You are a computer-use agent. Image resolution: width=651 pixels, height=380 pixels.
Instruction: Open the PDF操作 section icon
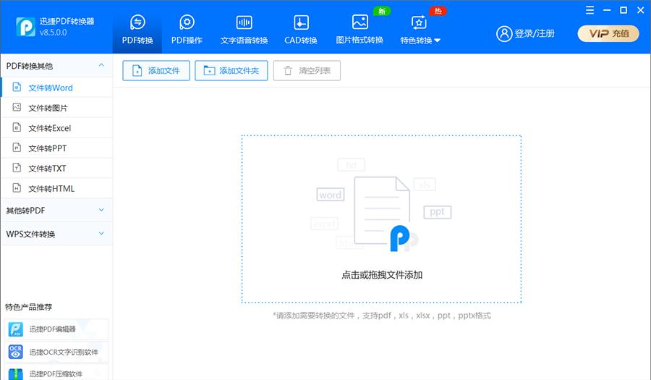187,22
